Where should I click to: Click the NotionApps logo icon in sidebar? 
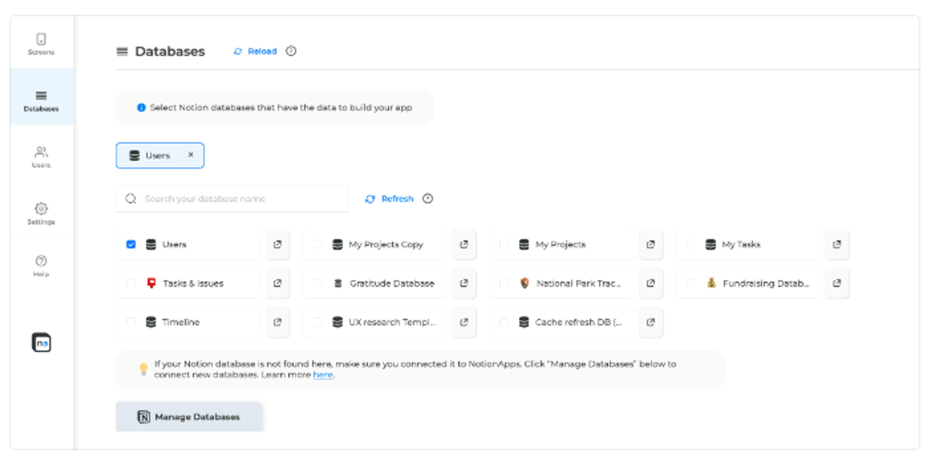click(x=41, y=342)
